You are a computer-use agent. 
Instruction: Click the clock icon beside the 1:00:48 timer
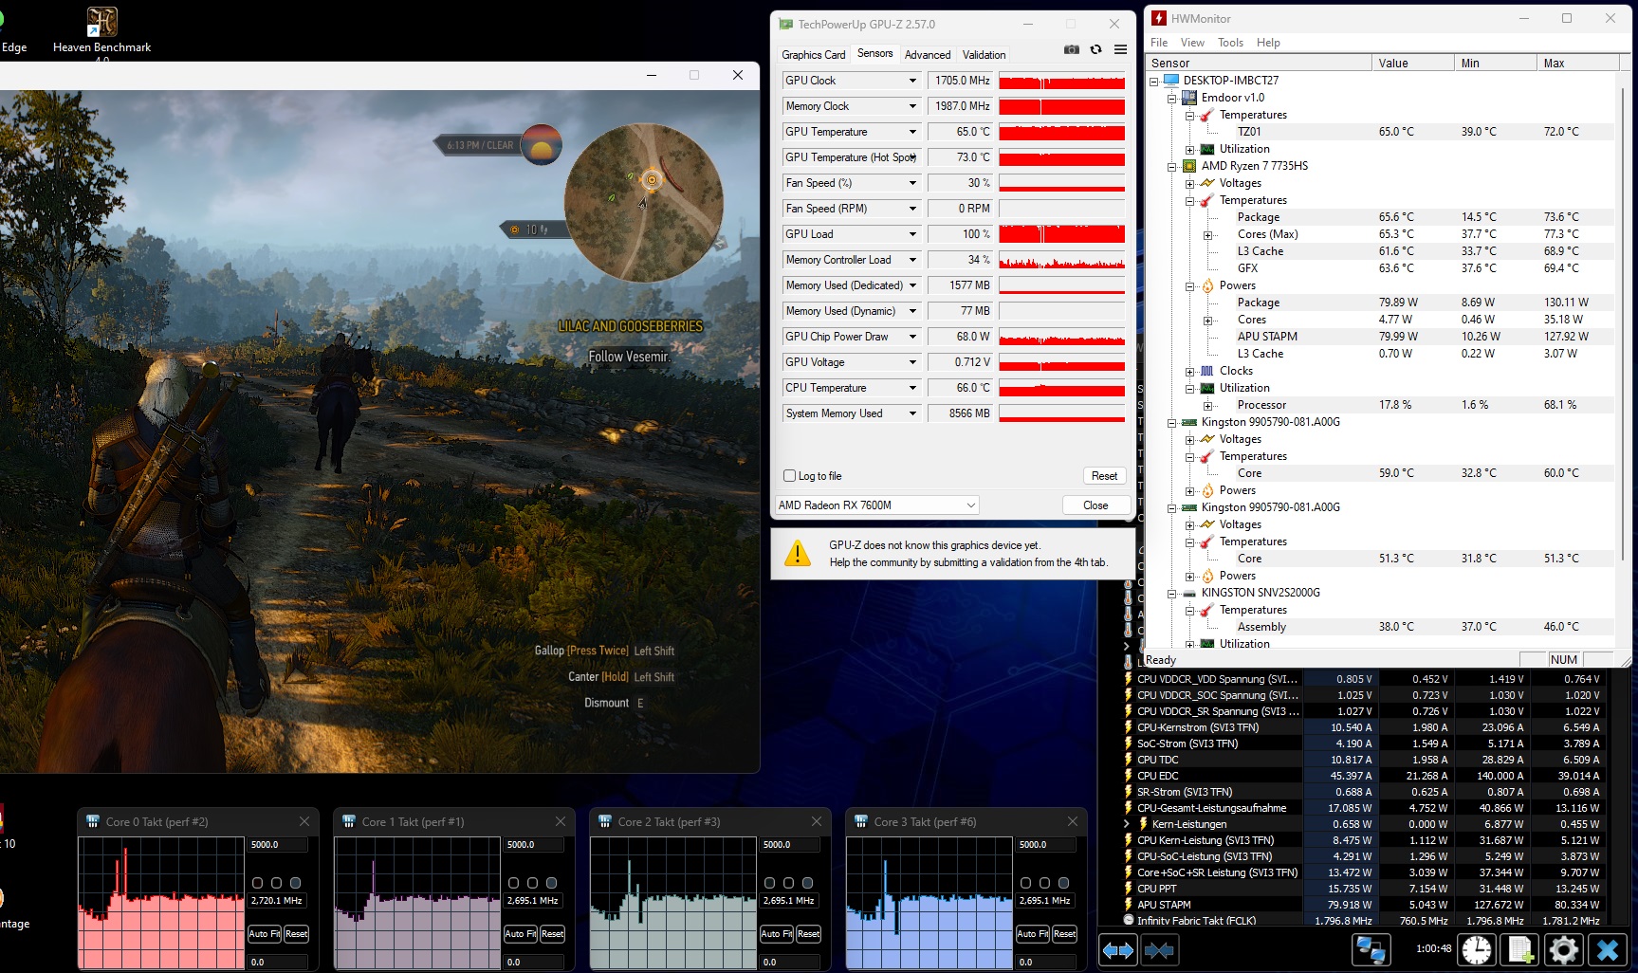point(1477,949)
